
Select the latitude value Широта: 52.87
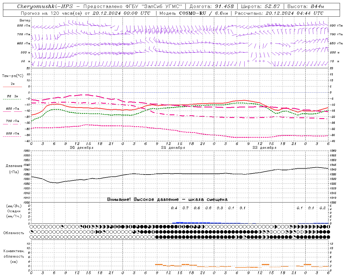click(x=260, y=6)
